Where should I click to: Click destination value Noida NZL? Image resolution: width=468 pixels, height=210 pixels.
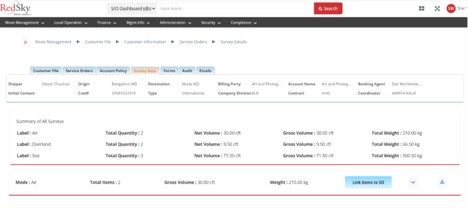coord(191,84)
